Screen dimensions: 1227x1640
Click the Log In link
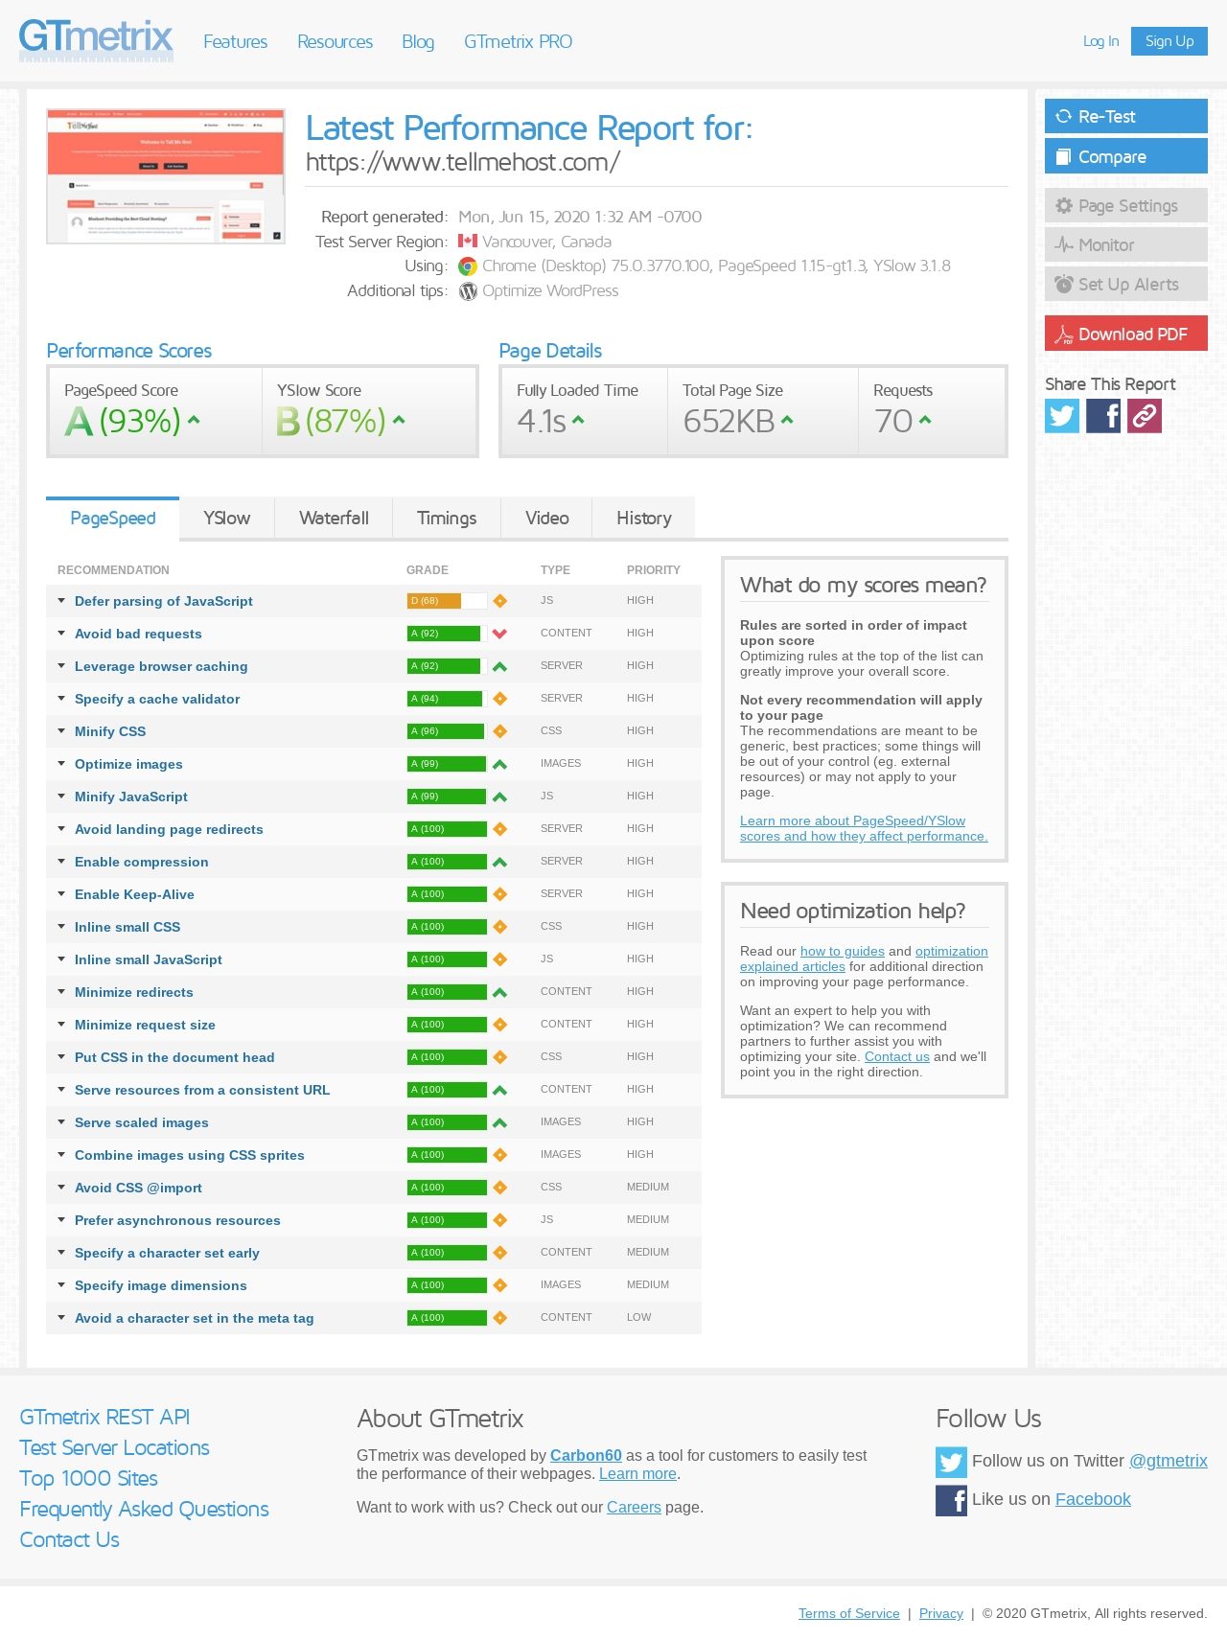[x=1100, y=41]
